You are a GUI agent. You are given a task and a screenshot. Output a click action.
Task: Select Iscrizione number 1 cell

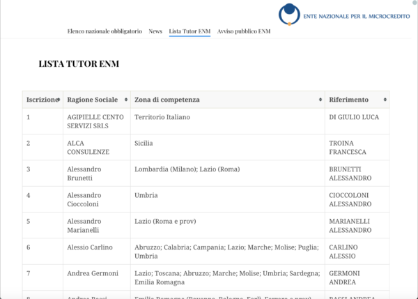tap(42, 121)
